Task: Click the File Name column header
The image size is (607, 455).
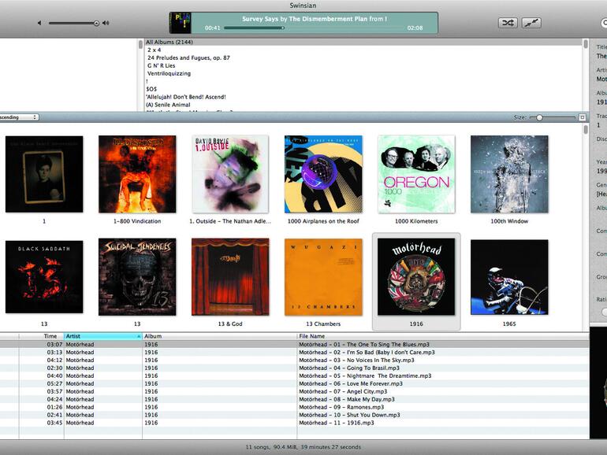Action: (x=441, y=336)
